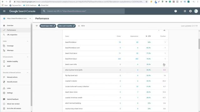Screen dimensions: 200x112
Task: Open Chrome three-dot menu
Action: (x=198, y=2)
